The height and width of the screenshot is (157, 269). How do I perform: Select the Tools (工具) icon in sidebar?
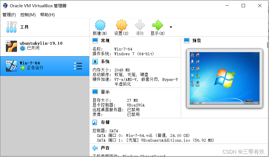(x=11, y=27)
